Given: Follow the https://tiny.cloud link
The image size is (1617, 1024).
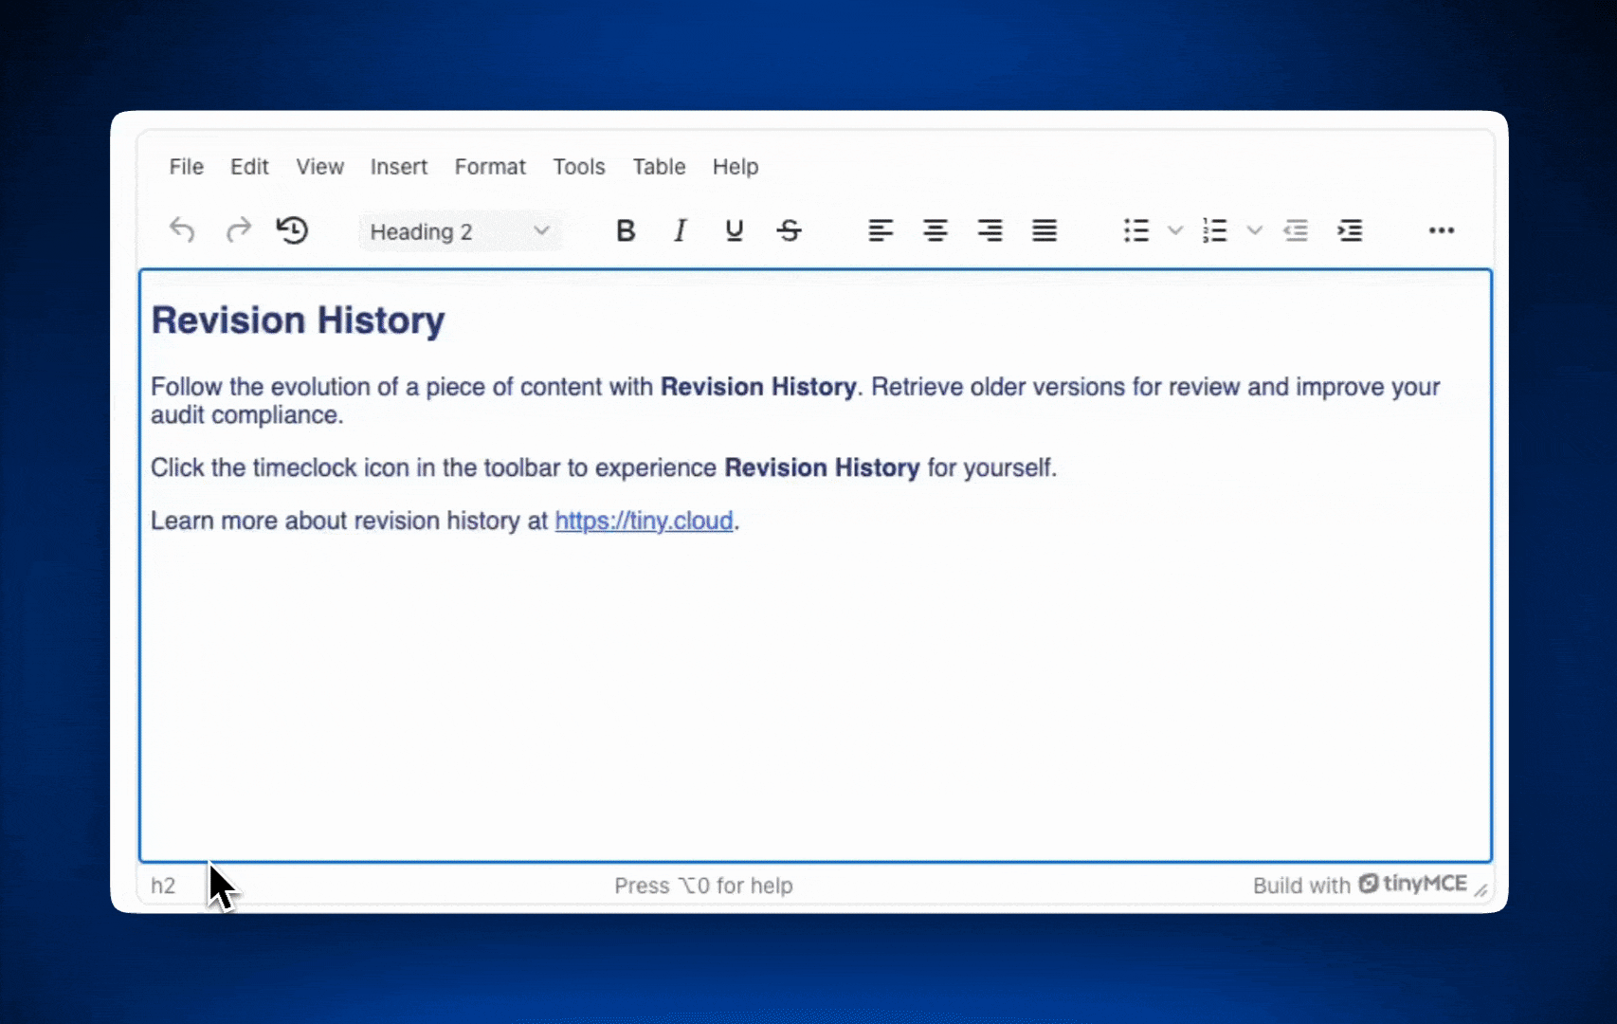Looking at the screenshot, I should tap(644, 521).
